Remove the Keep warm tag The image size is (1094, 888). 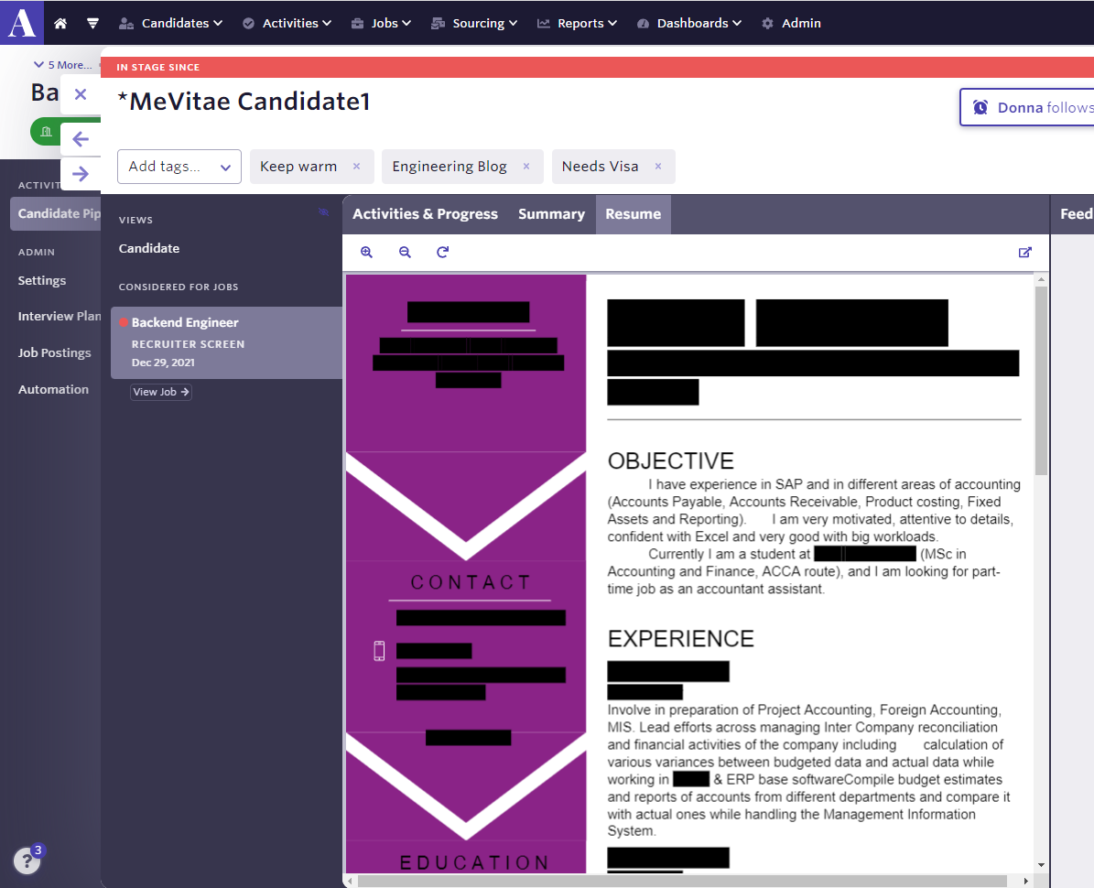pos(357,167)
